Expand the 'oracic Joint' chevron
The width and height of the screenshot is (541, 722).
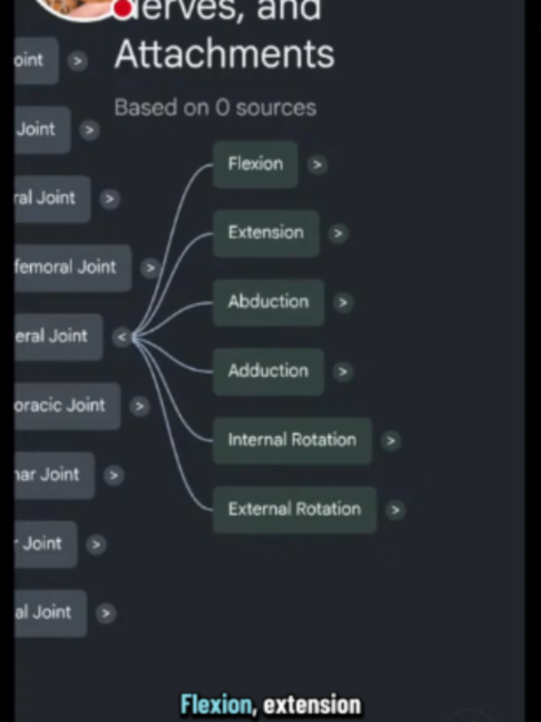(x=140, y=406)
